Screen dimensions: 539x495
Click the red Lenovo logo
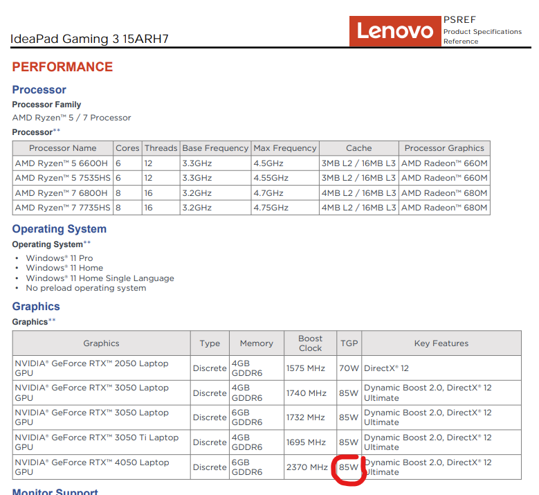coord(395,31)
